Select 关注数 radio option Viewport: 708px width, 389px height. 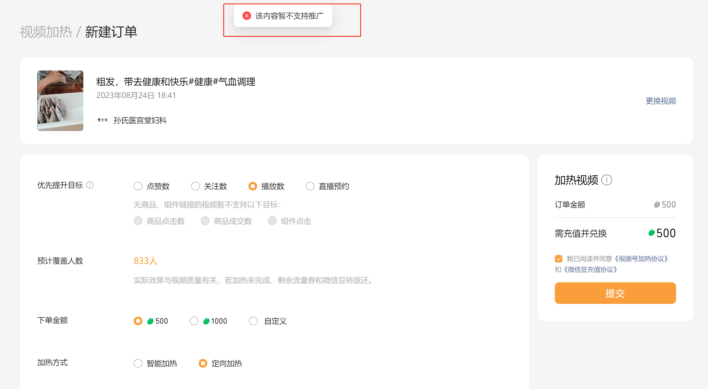(x=195, y=186)
